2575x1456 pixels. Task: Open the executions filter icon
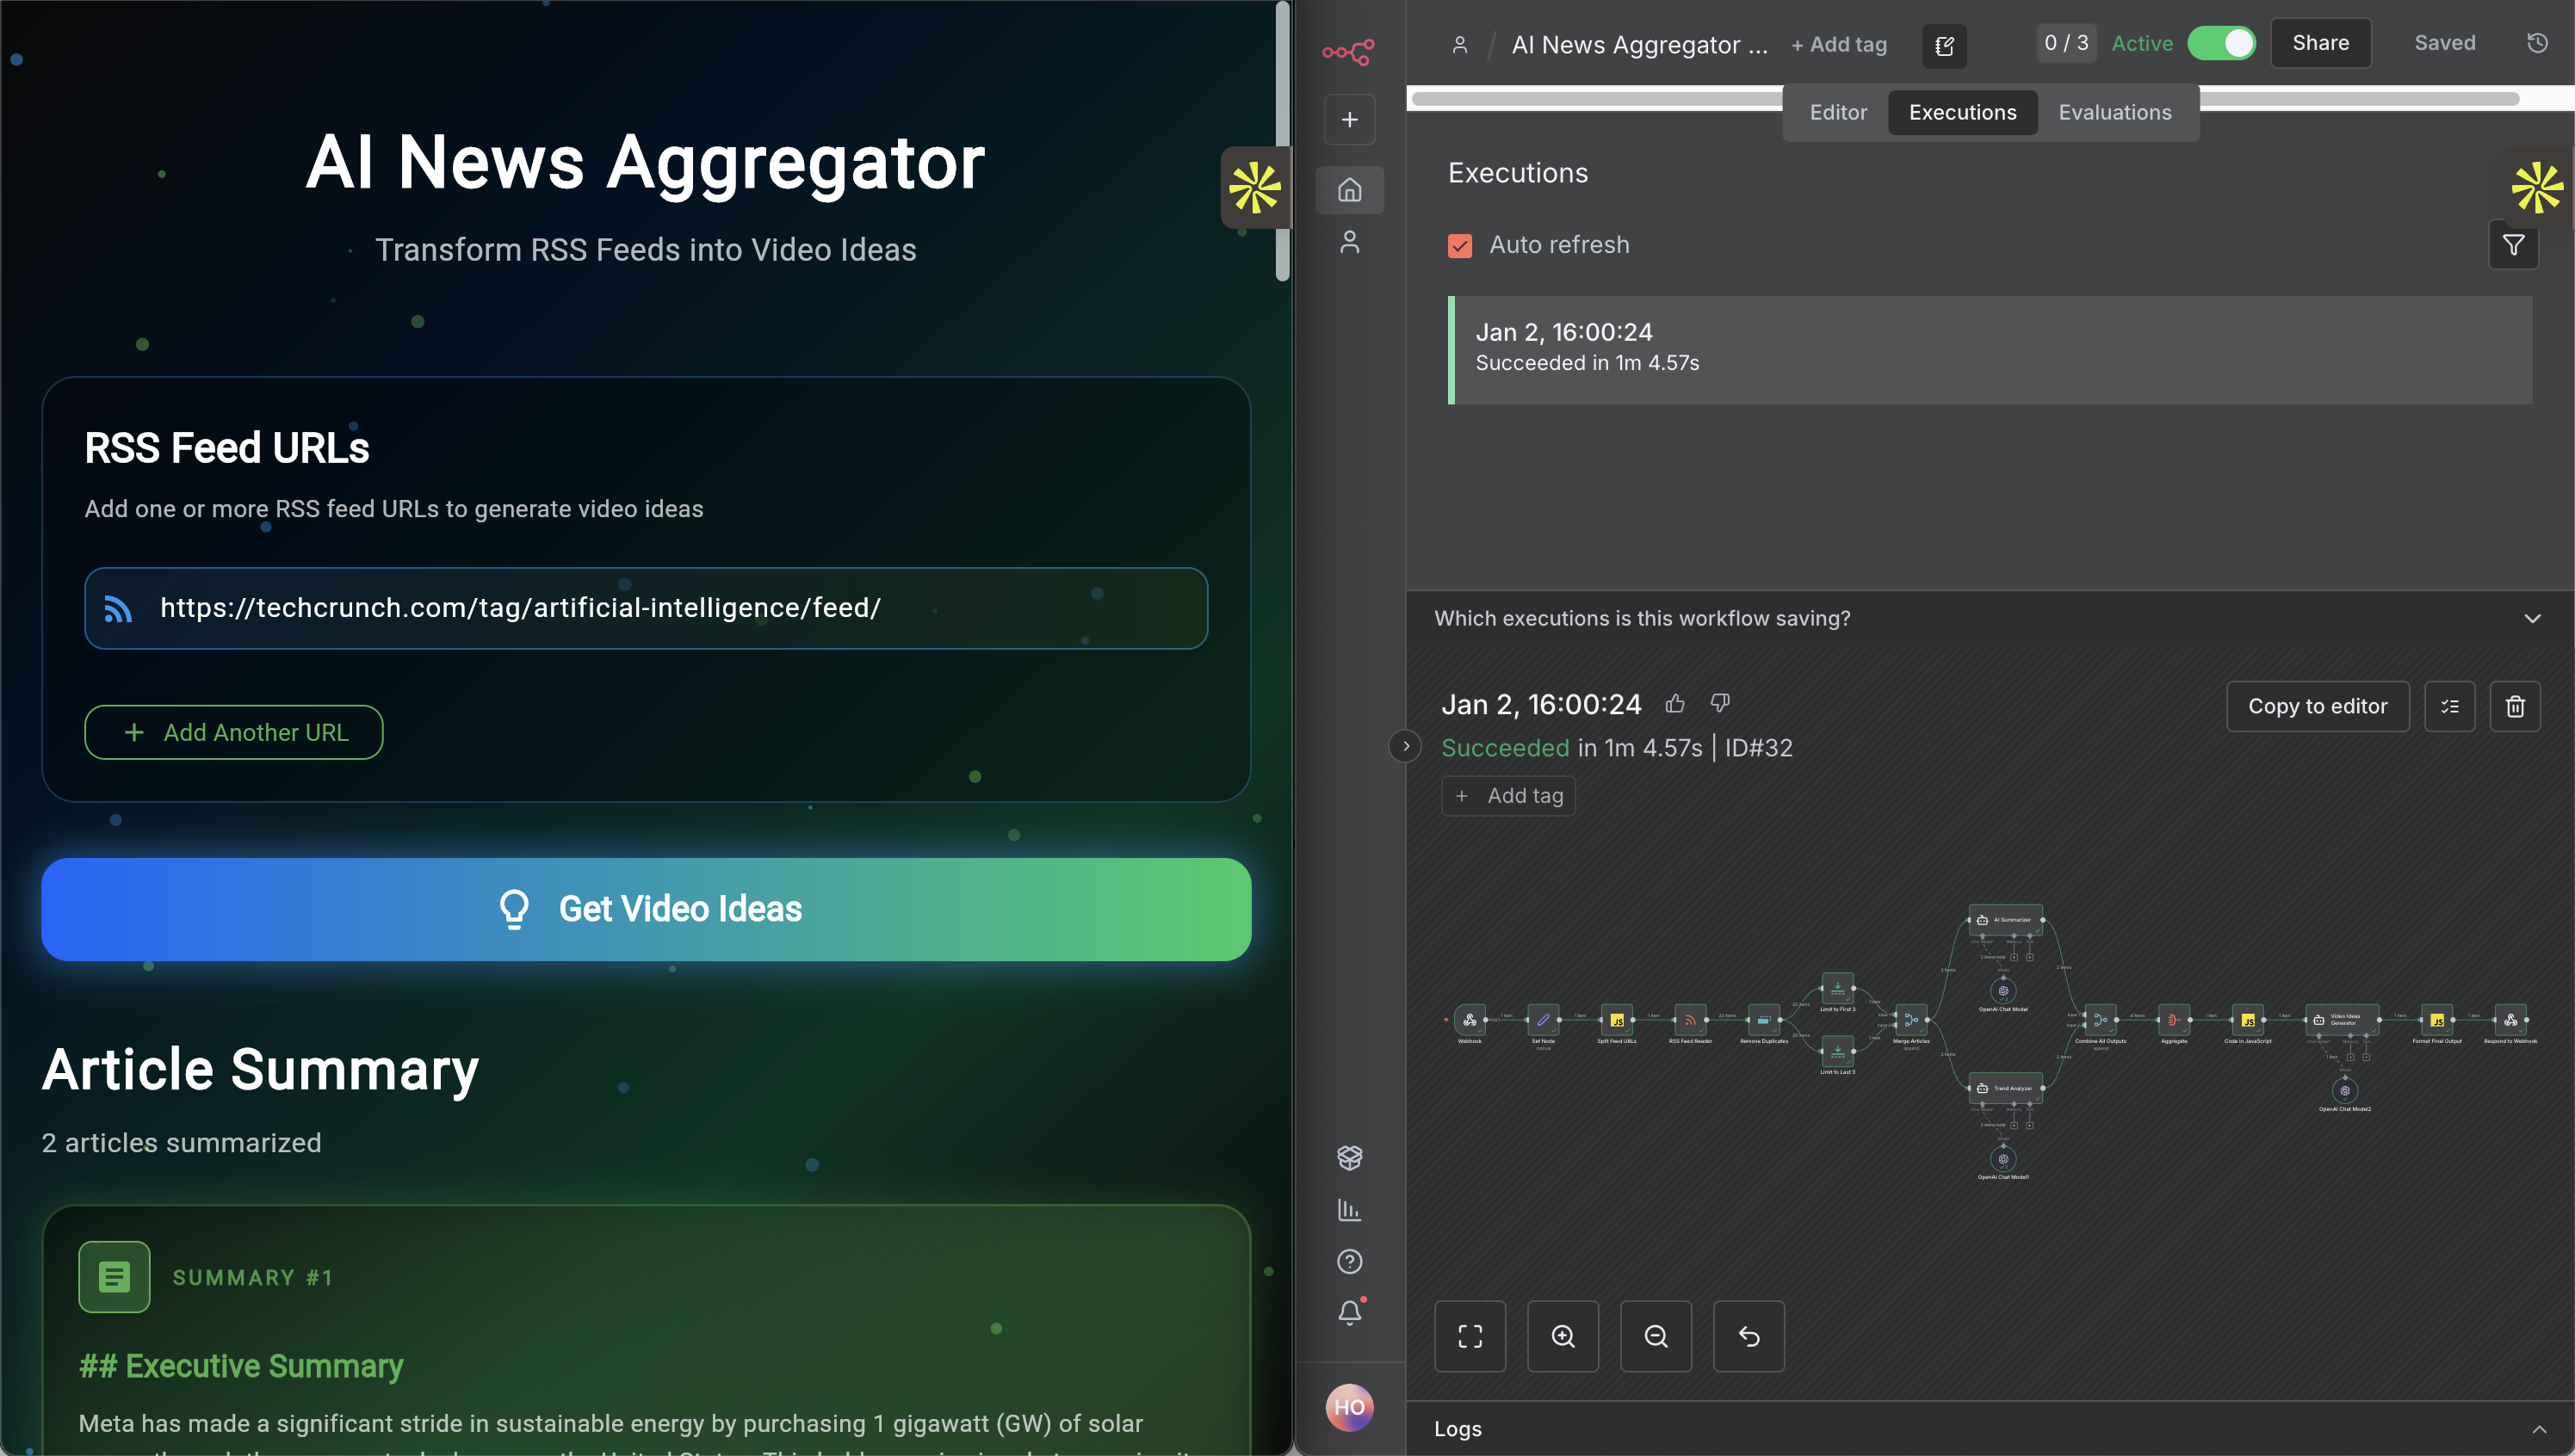2514,245
